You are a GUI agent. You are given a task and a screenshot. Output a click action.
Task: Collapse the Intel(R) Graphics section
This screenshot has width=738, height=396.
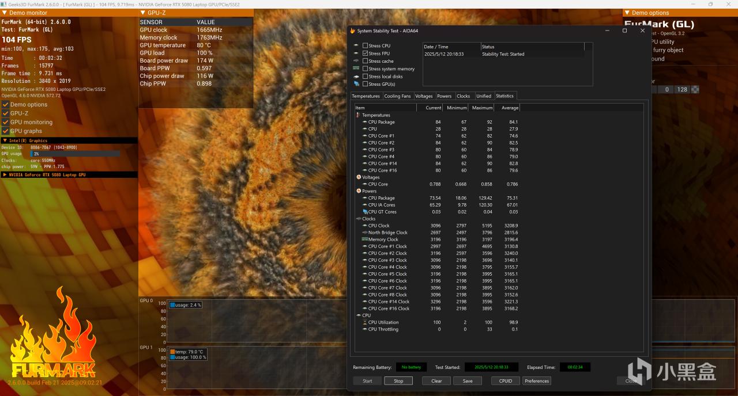tap(5, 140)
